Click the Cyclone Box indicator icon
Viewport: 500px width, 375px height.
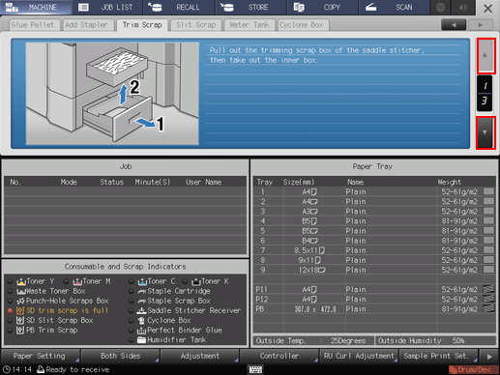point(141,321)
